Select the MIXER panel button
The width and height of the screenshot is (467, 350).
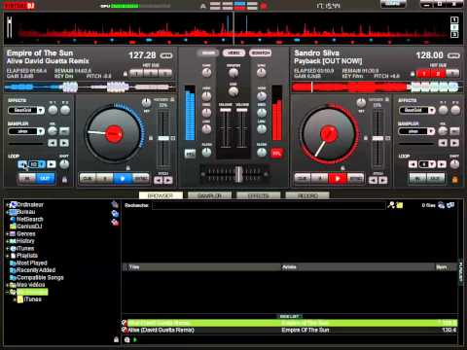click(x=208, y=52)
